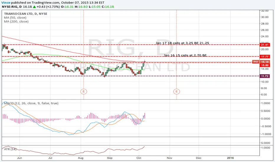Click the 10.00 price axis label

pyautogui.click(x=265, y=82)
